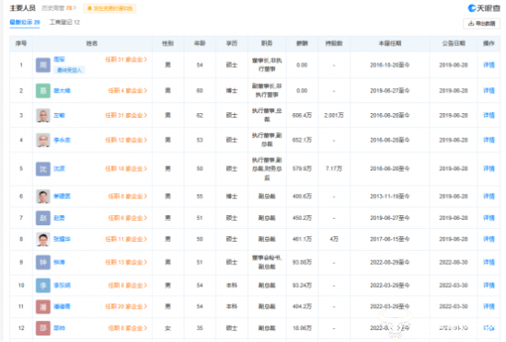Click the 钟 avatar icon in row 9
This screenshot has height=342, width=506.
click(x=43, y=262)
